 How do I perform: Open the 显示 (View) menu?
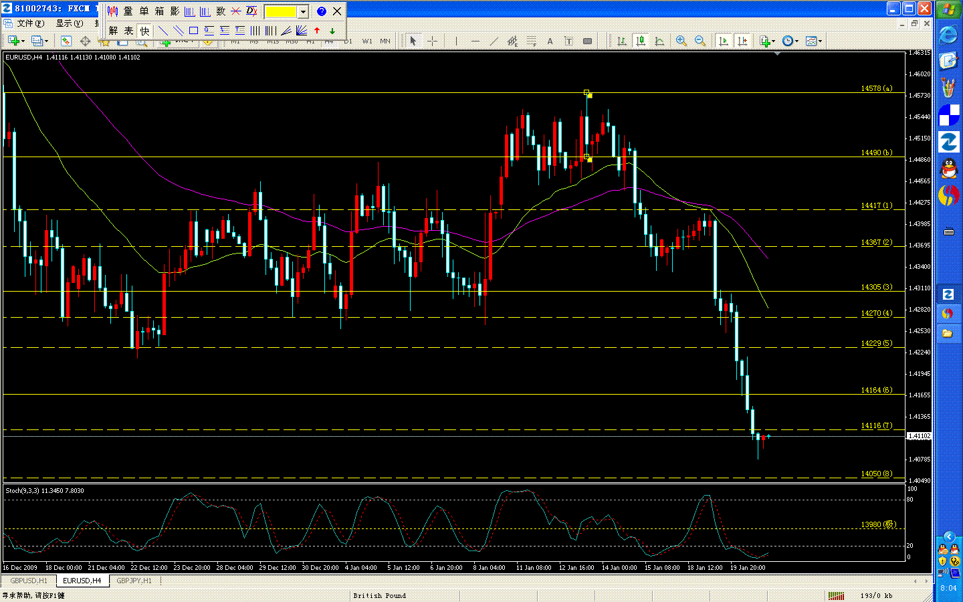point(70,23)
